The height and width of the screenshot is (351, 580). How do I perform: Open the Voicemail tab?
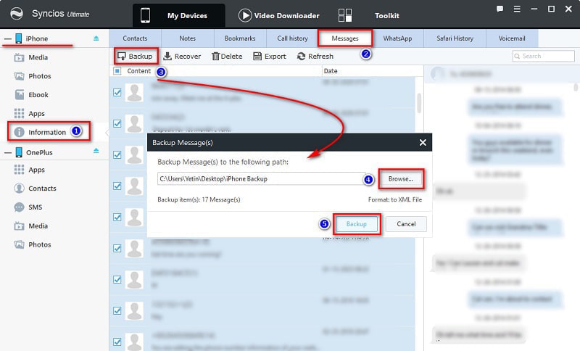pos(512,38)
